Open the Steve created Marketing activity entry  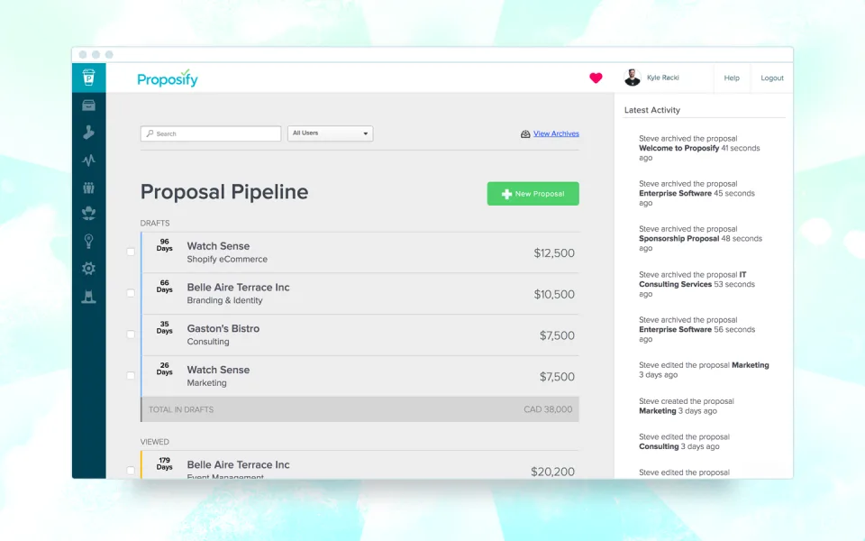[687, 406]
